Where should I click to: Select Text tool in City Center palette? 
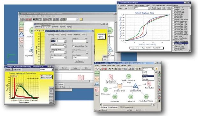(x=97, y=95)
